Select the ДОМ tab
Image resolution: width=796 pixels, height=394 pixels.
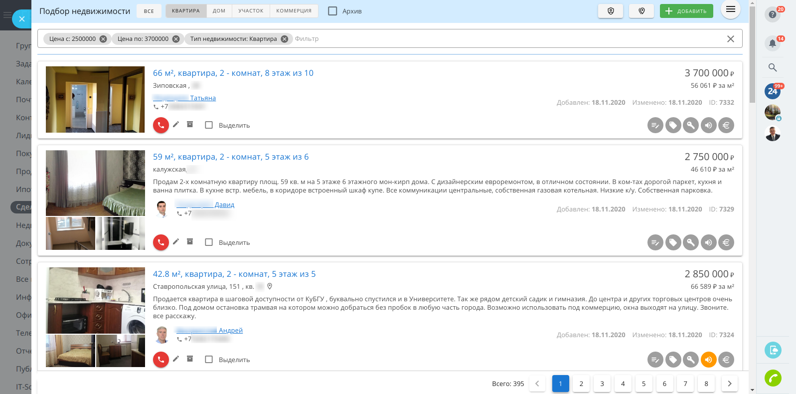tap(219, 11)
